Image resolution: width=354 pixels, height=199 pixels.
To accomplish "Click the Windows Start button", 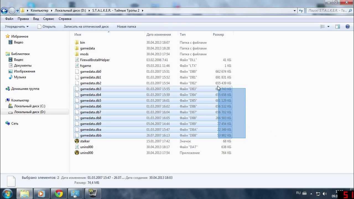I will (7, 193).
